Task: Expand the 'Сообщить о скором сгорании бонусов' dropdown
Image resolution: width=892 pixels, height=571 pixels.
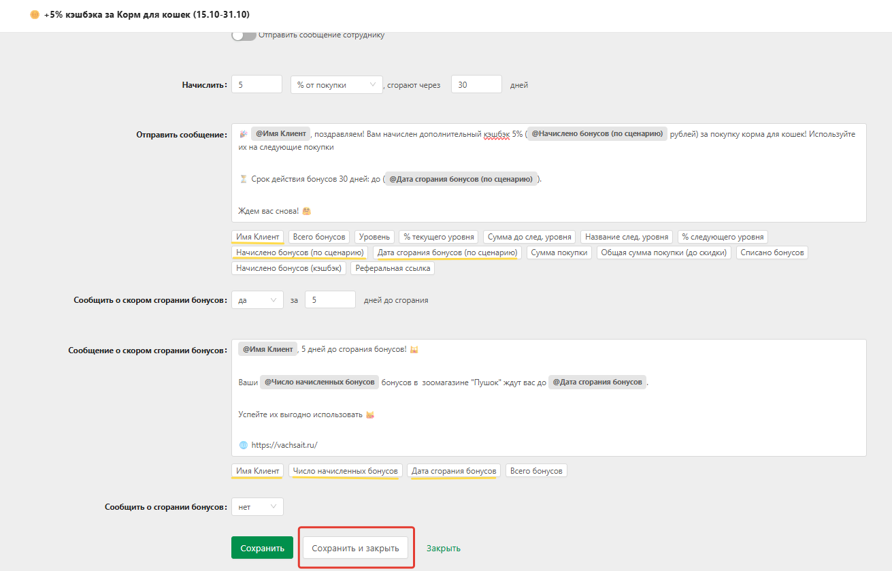Action: (x=257, y=300)
